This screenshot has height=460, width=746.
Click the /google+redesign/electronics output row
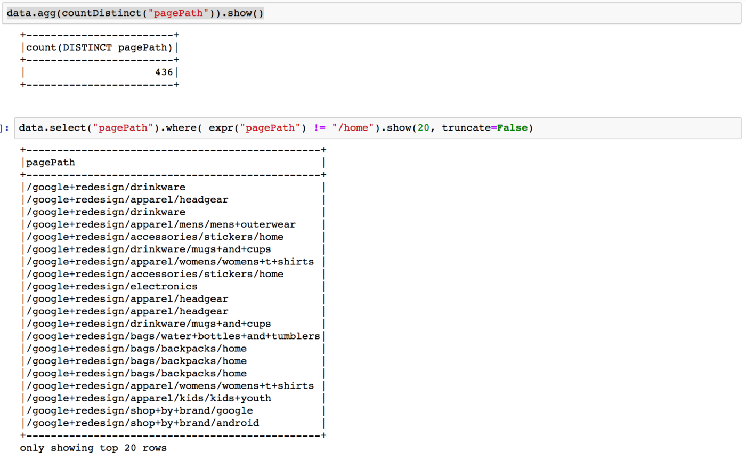[x=111, y=287]
